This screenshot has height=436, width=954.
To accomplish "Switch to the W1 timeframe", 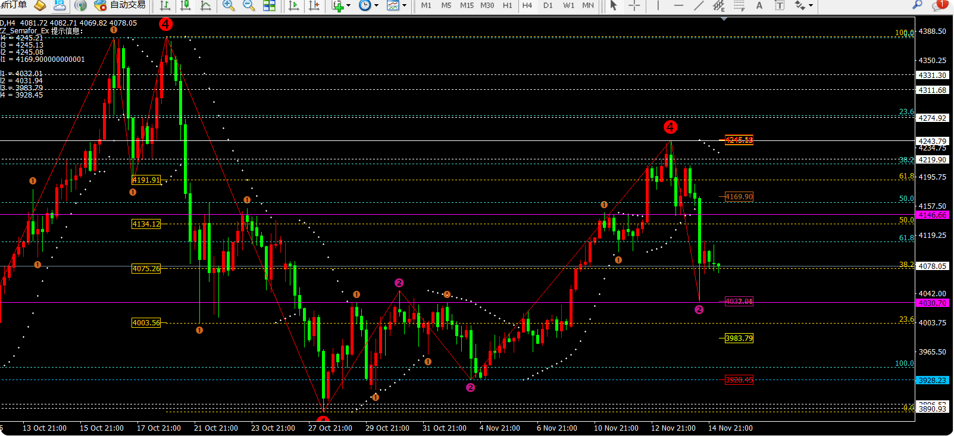I will click(569, 5).
